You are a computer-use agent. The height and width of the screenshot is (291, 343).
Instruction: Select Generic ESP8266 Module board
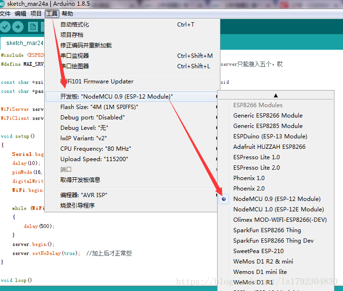point(268,116)
